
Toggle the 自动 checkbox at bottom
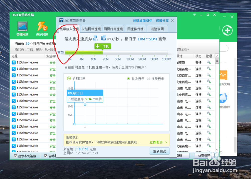tap(46, 156)
